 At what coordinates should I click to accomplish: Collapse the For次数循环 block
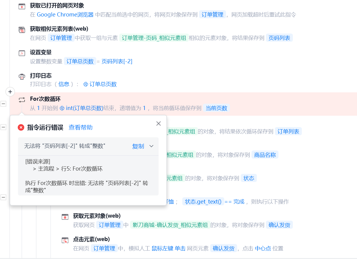pos(3,104)
